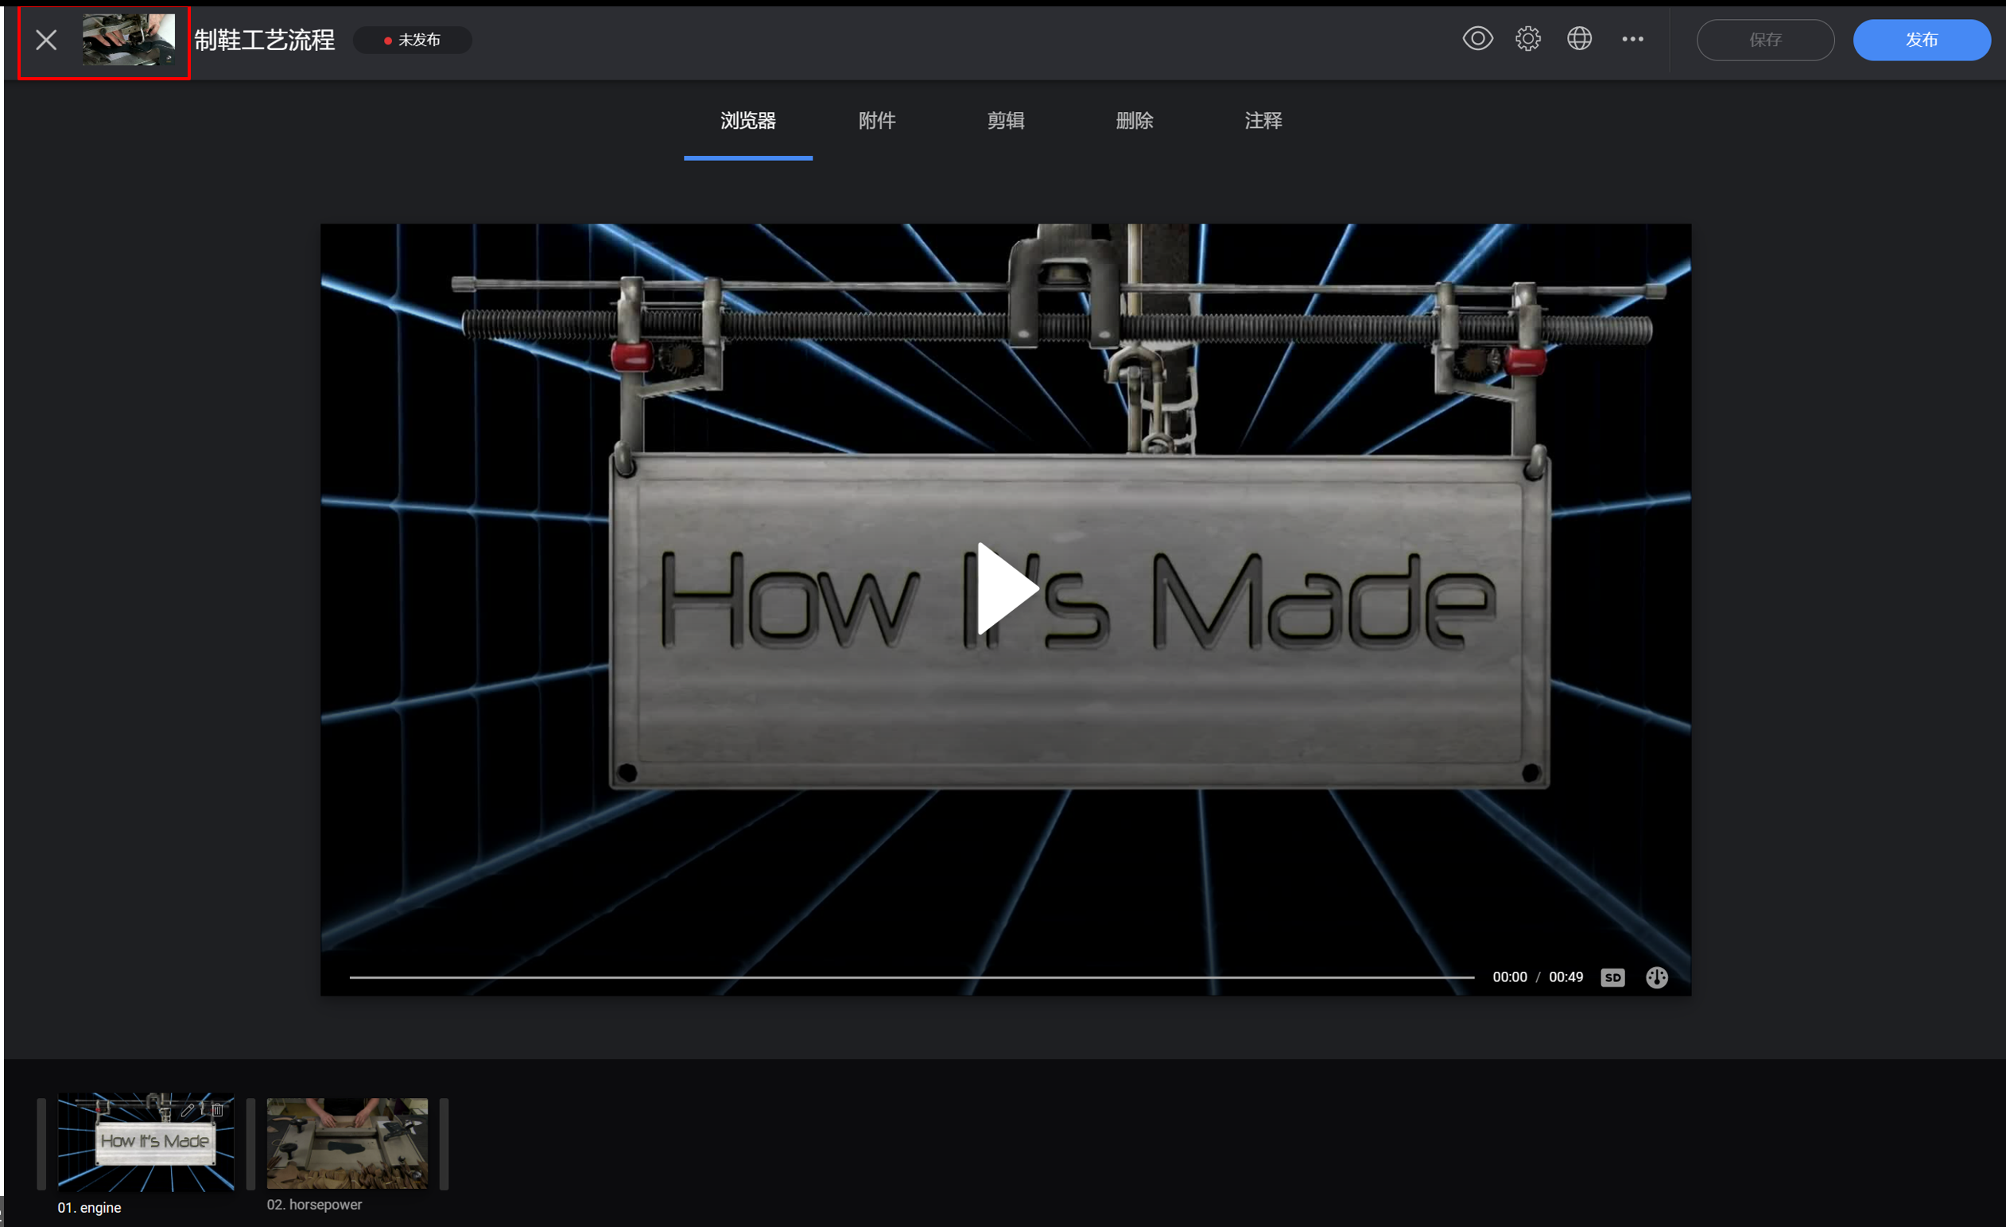Viewport: 2006px width, 1227px height.
Task: Click the 02. horsepower label
Action: coord(314,1203)
